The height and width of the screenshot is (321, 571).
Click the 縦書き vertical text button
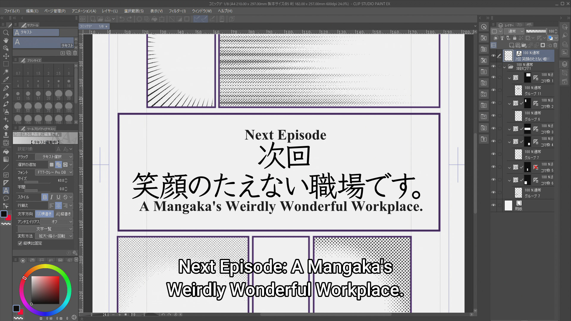coord(64,214)
